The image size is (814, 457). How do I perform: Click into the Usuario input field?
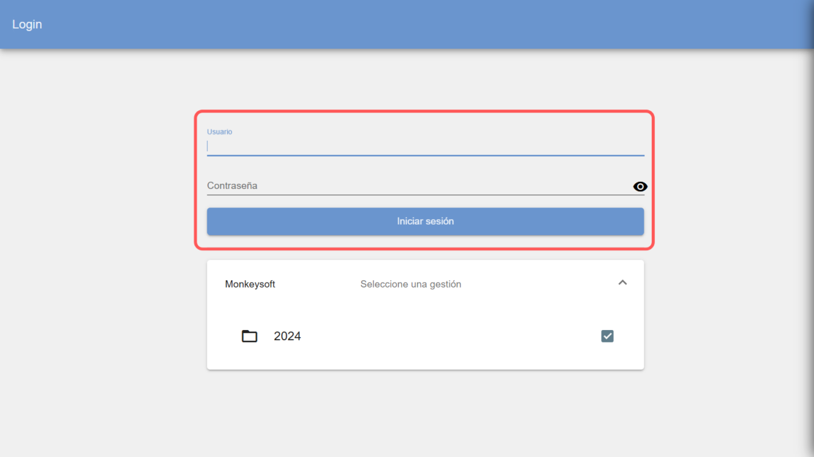click(425, 146)
